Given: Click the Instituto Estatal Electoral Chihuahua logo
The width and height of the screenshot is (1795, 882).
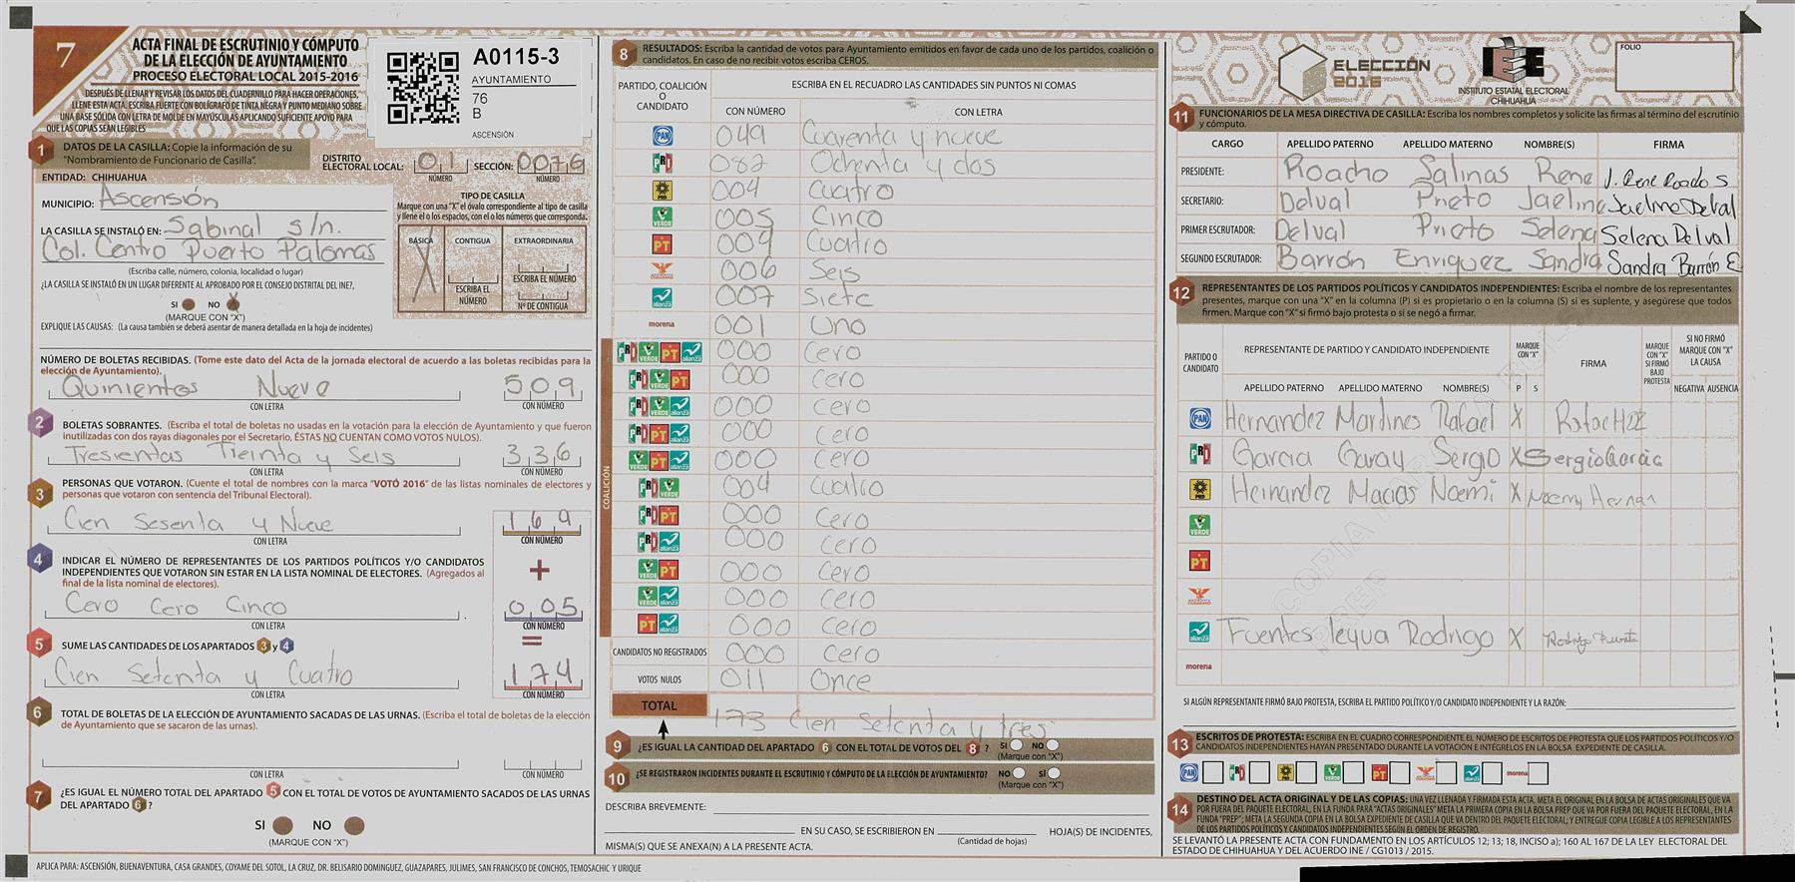Looking at the screenshot, I should pyautogui.click(x=1513, y=66).
